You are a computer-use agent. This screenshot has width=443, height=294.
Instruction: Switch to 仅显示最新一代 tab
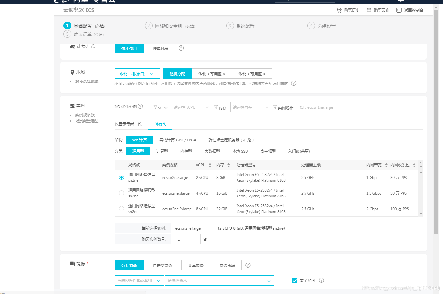tap(128, 124)
